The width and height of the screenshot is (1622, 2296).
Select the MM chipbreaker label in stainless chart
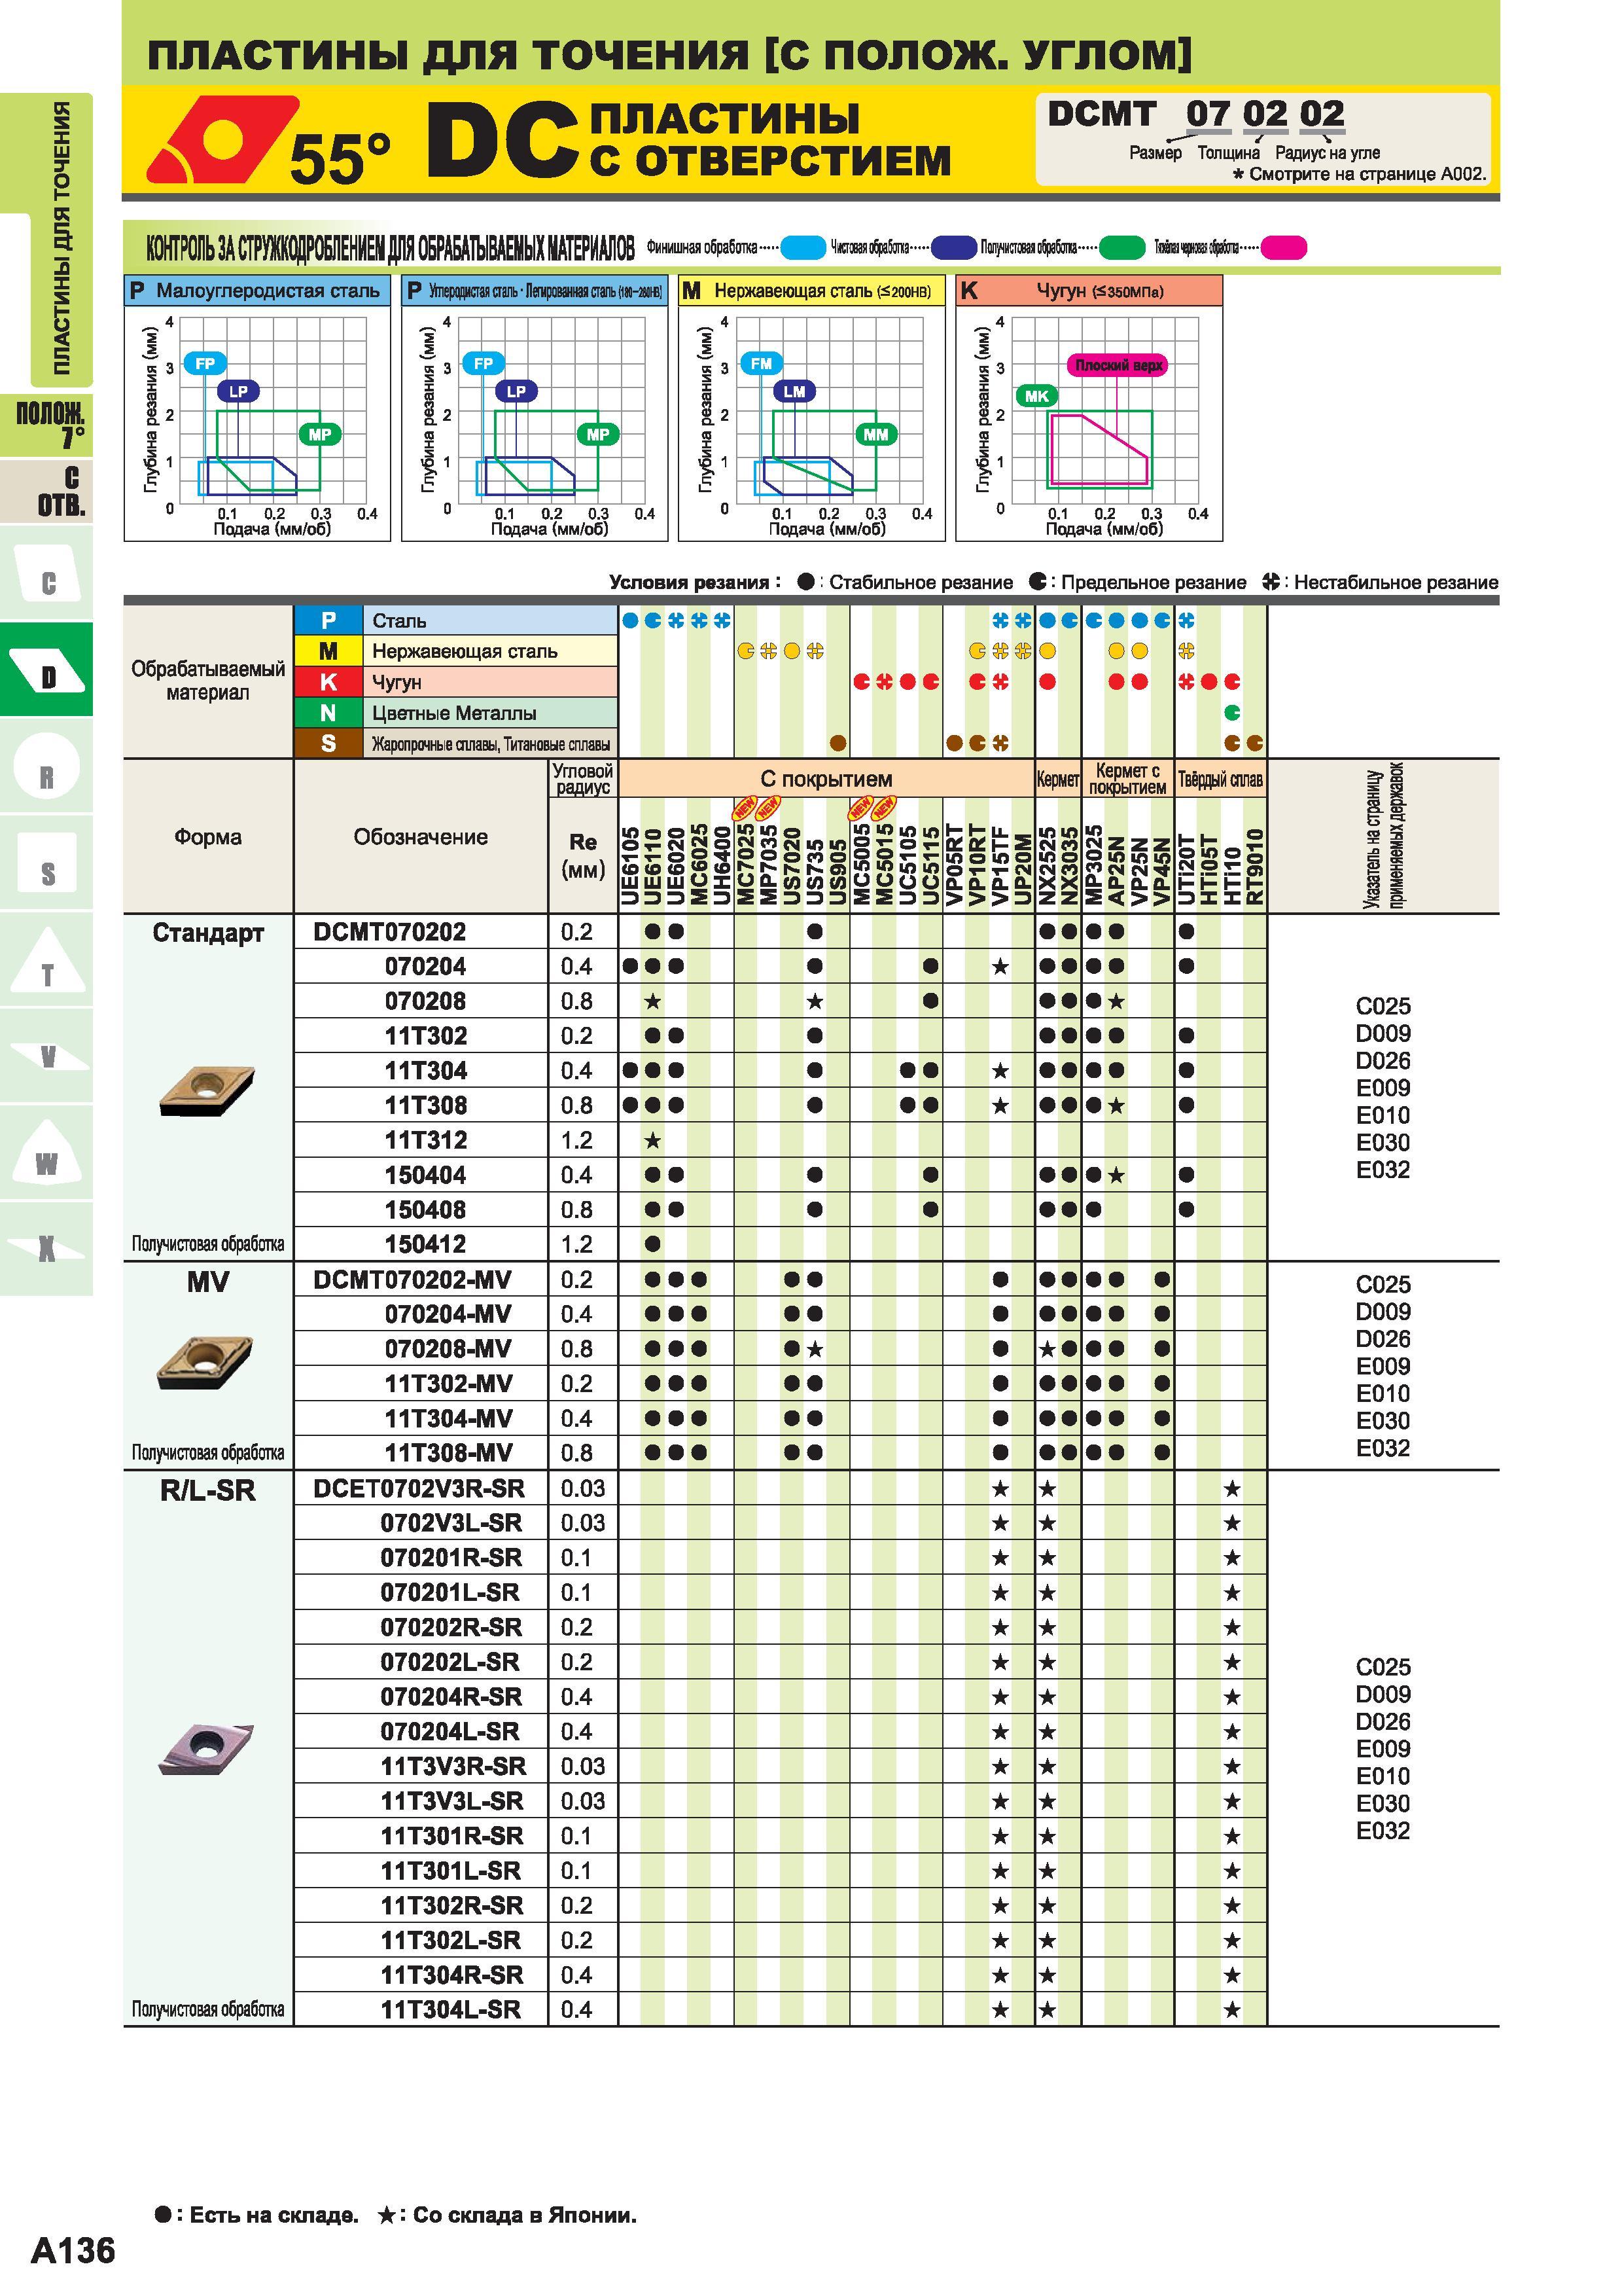coord(877,434)
